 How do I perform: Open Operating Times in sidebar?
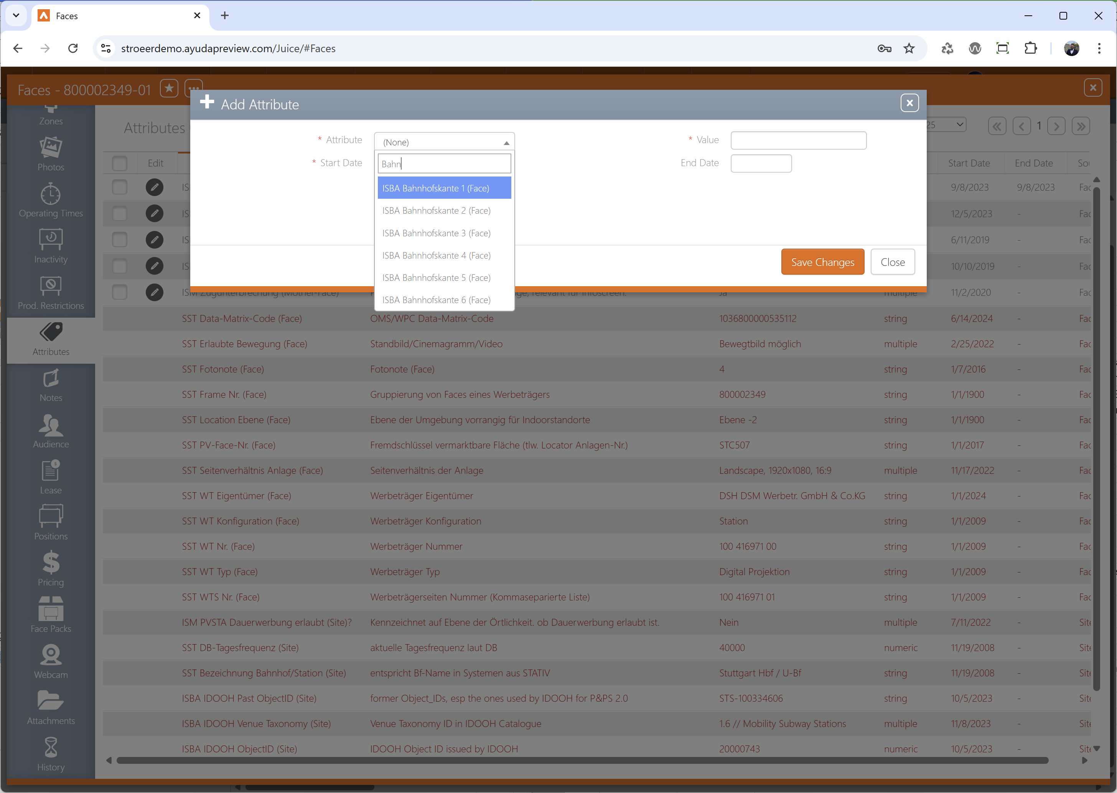(x=51, y=201)
